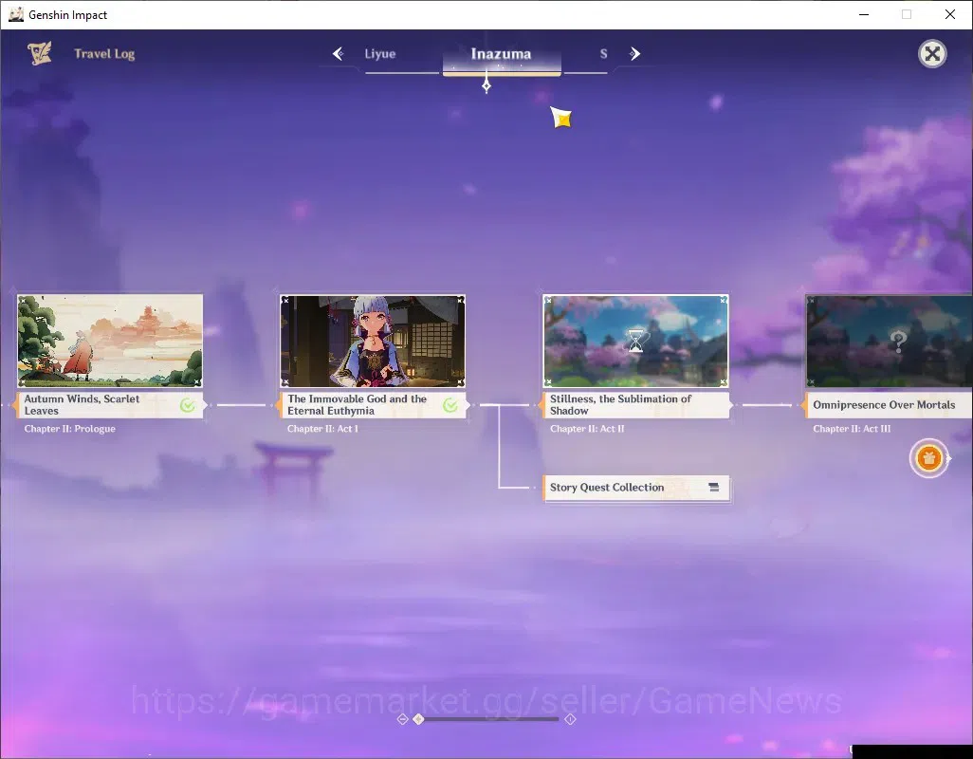Viewport: 973px width, 759px height.
Task: Click the Chapter II: Act I text
Action: click(322, 429)
